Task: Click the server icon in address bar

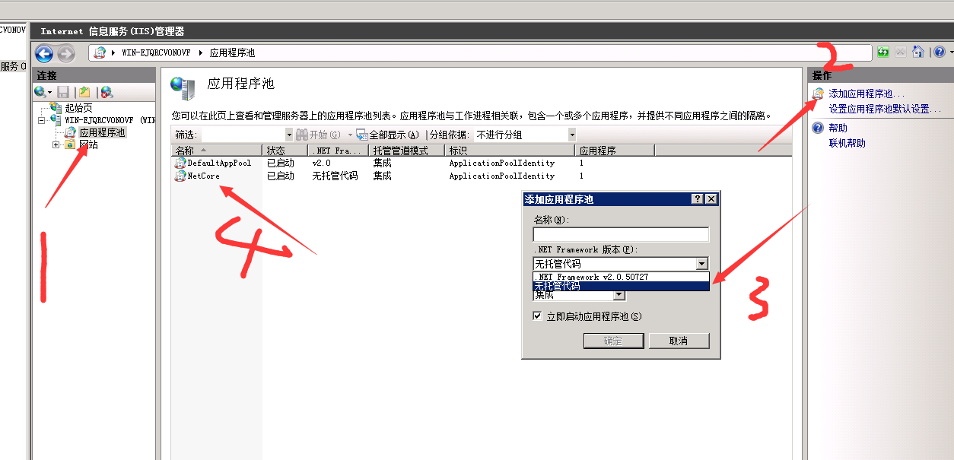Action: pos(100,52)
